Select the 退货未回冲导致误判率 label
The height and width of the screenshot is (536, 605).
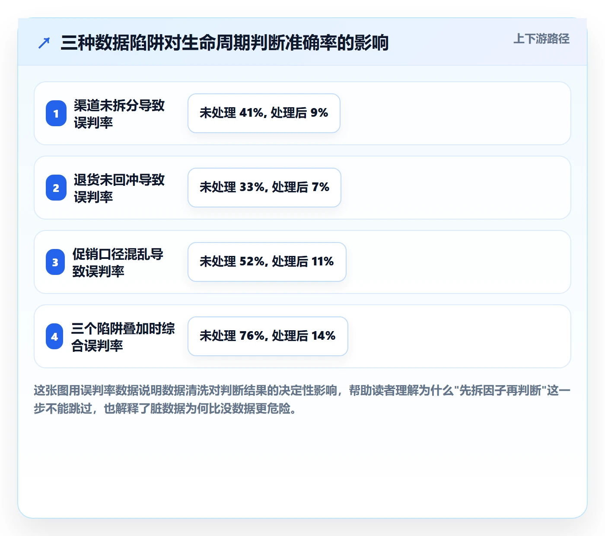(x=119, y=188)
